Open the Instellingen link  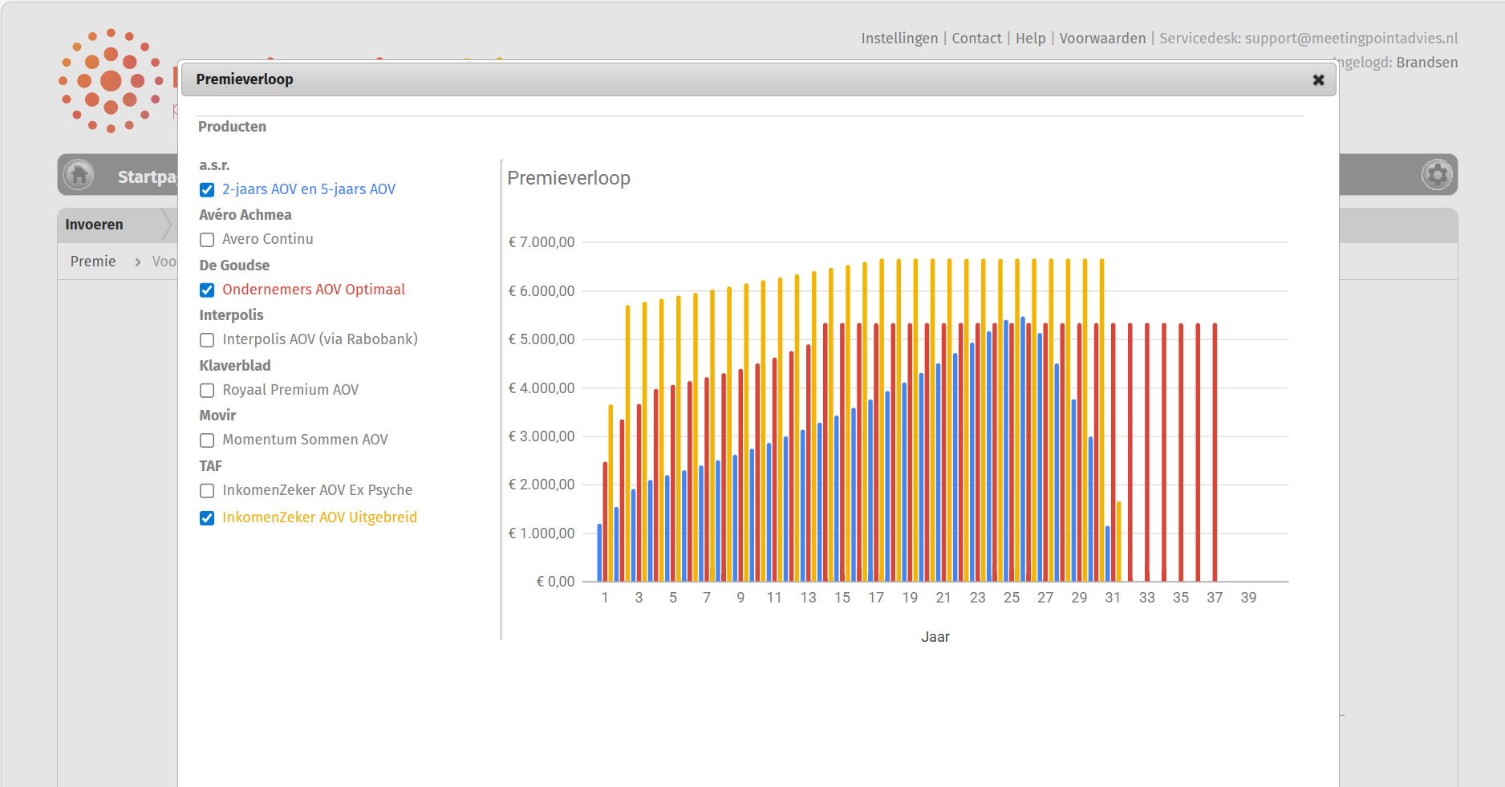899,39
